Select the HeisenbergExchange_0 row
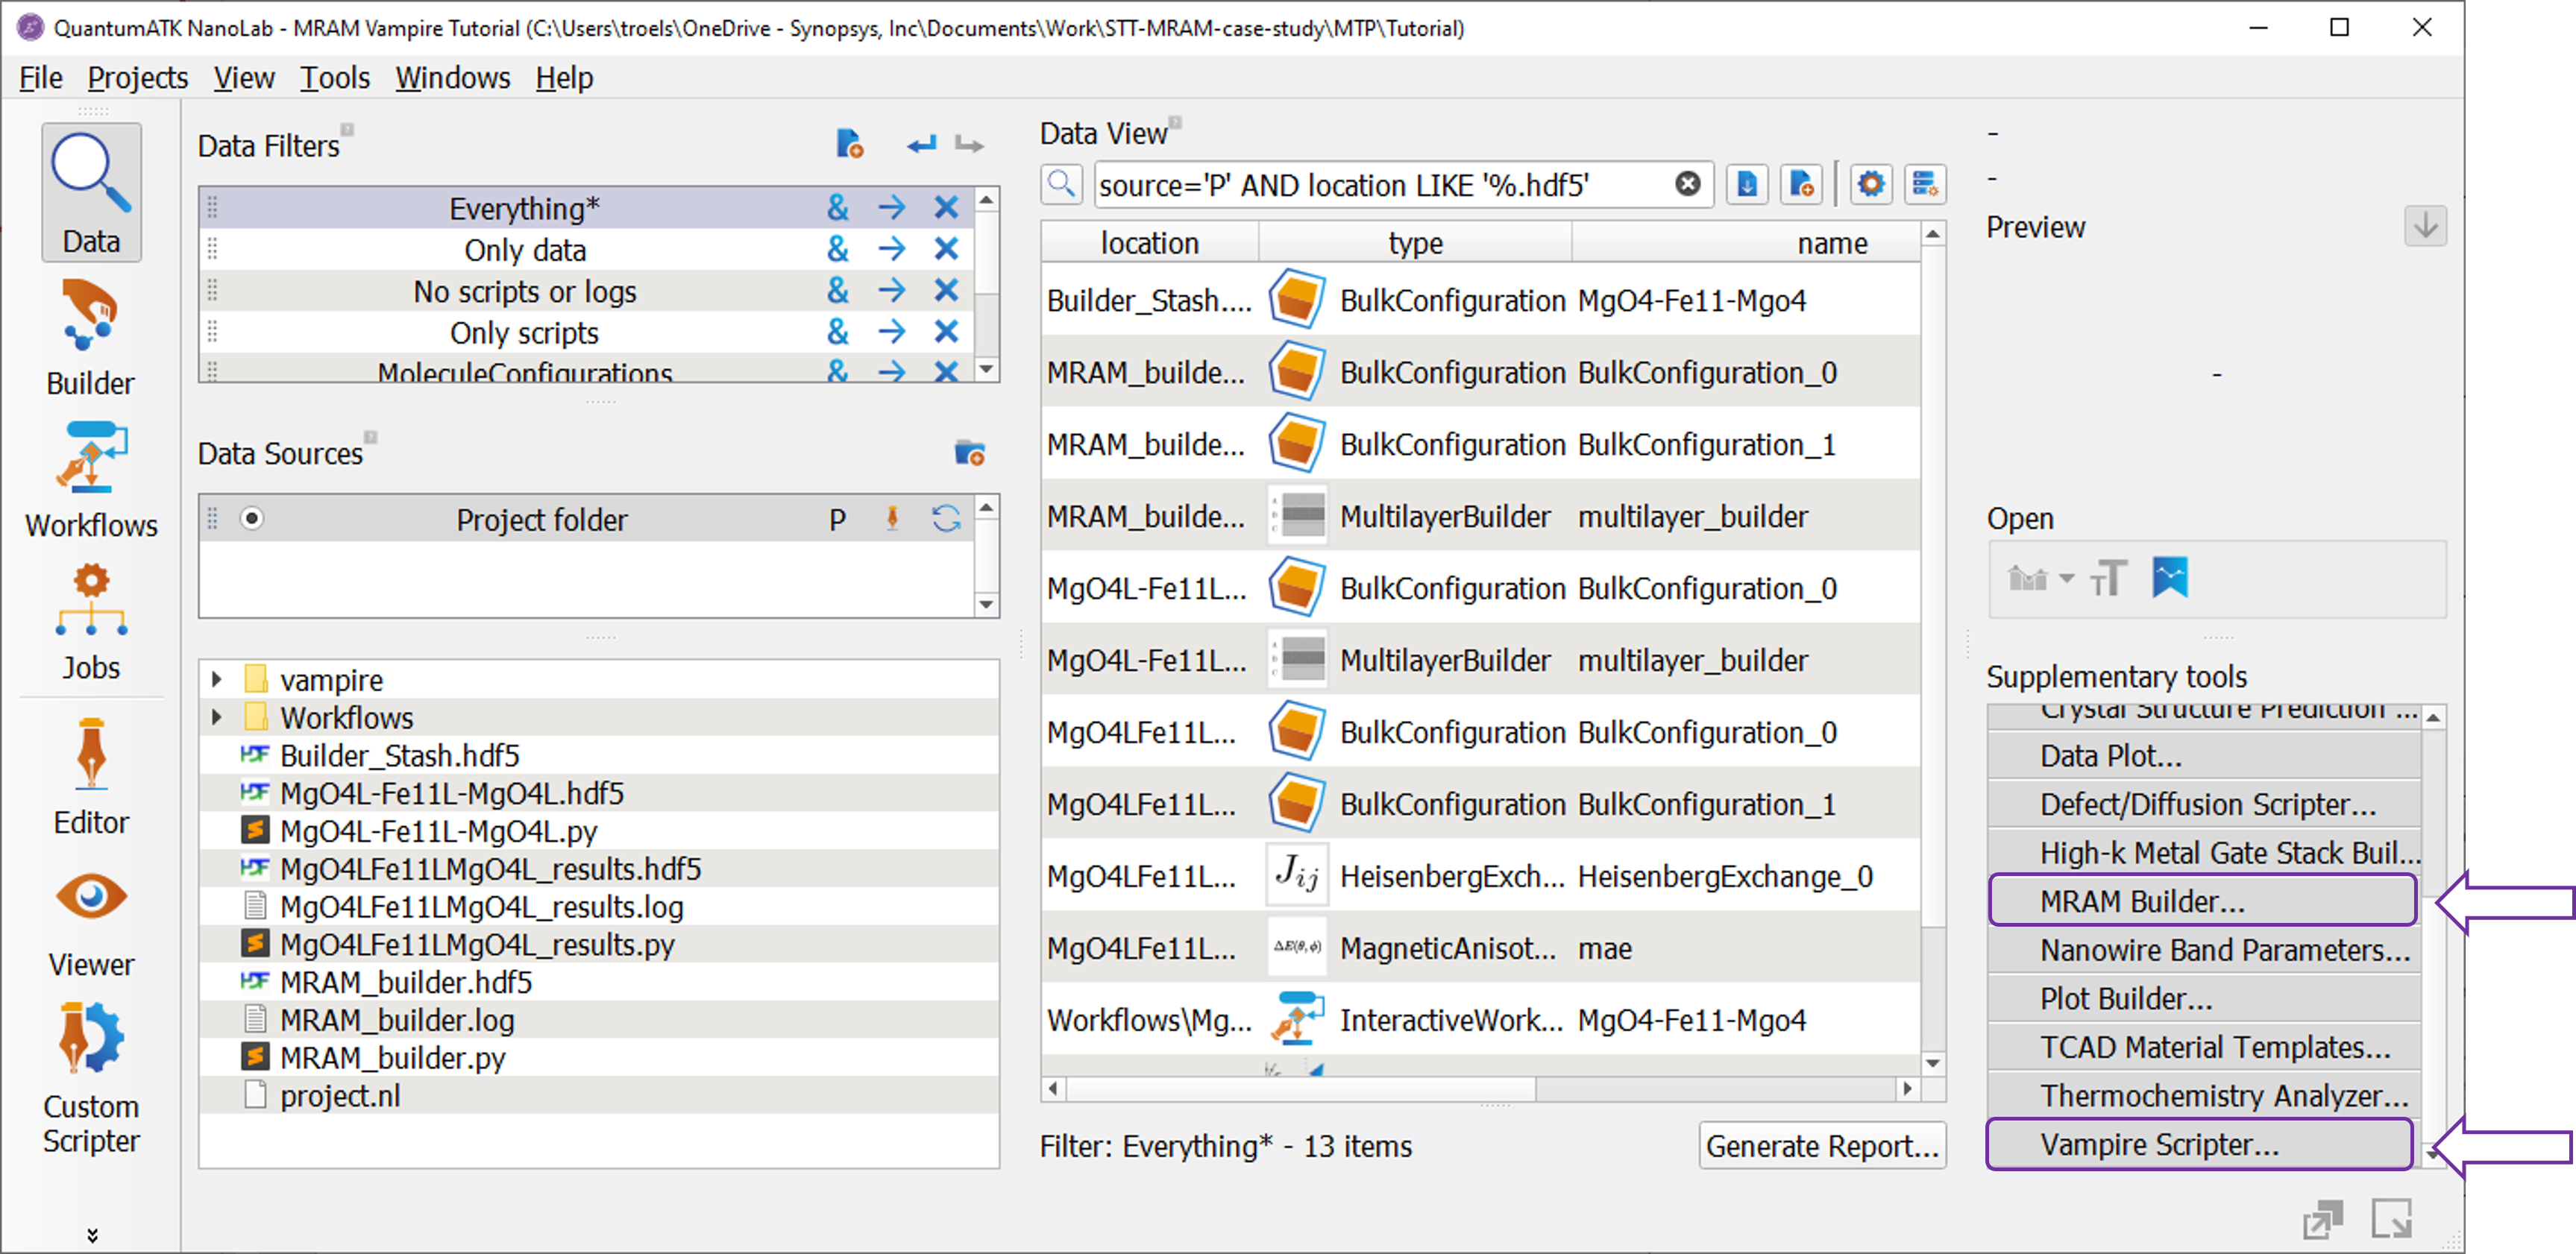The image size is (2576, 1254). (x=1480, y=877)
